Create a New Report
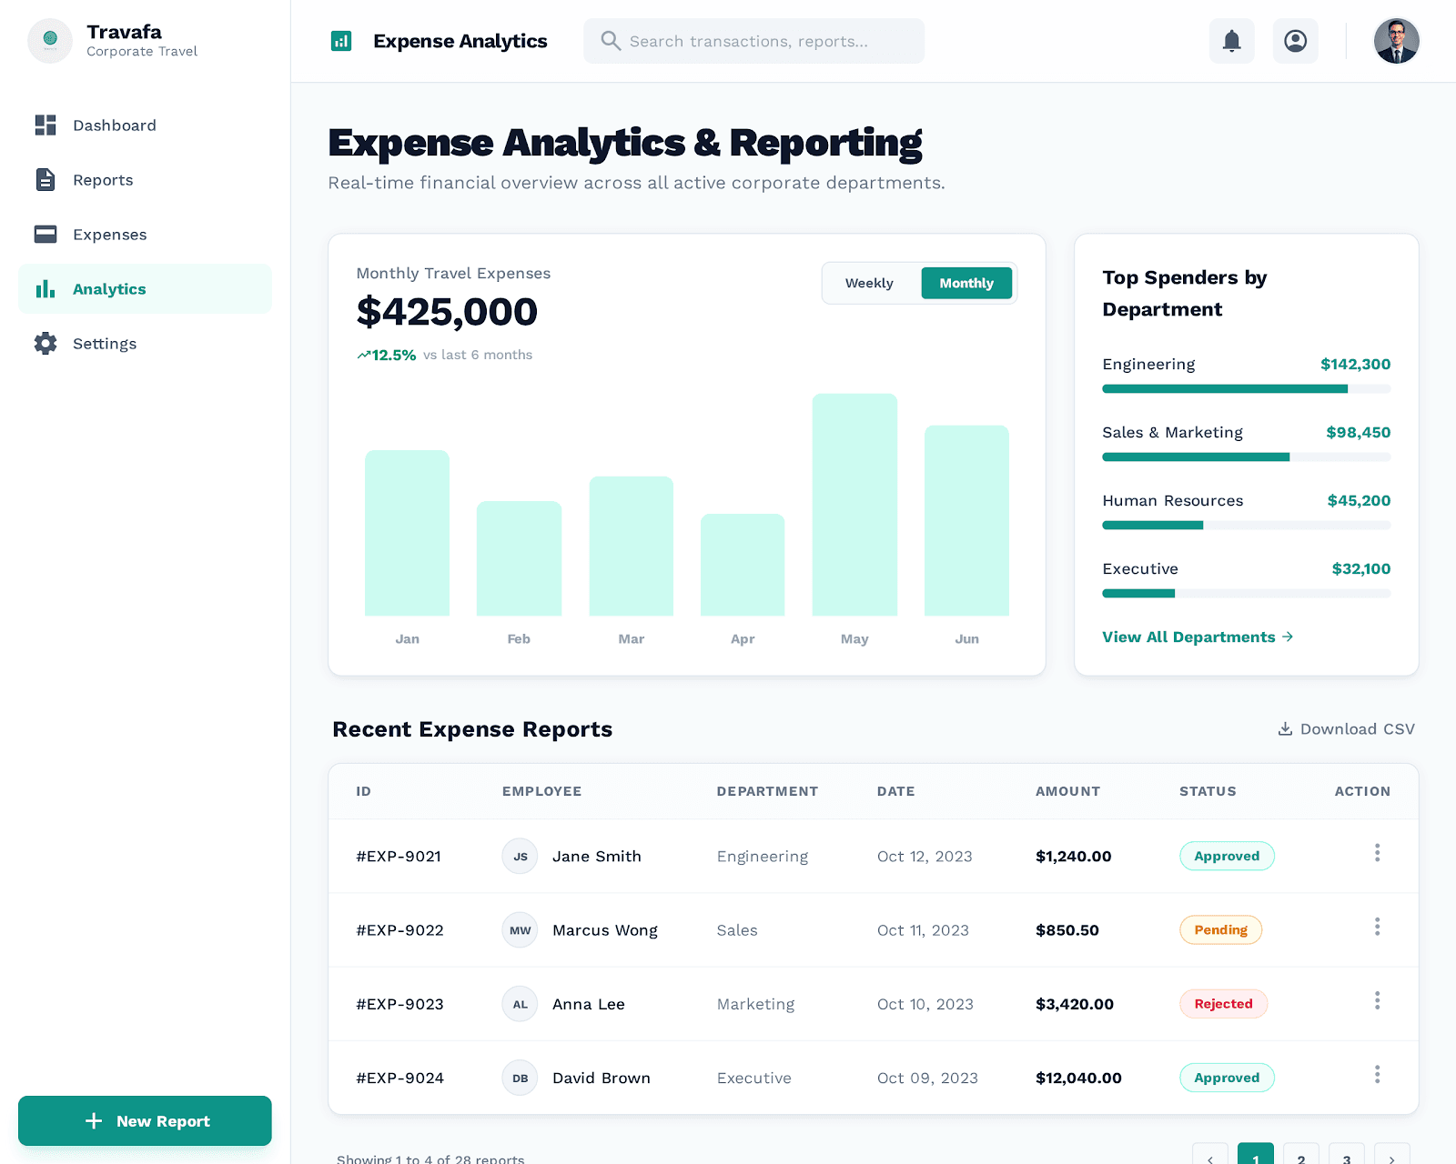 point(145,1120)
